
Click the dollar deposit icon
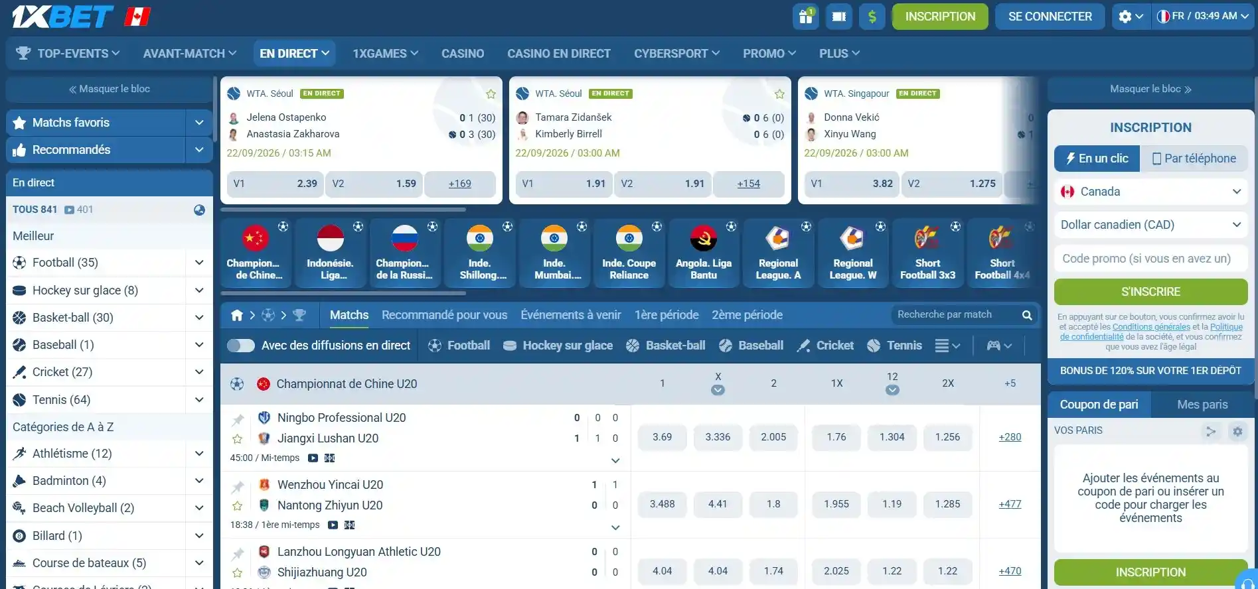872,17
